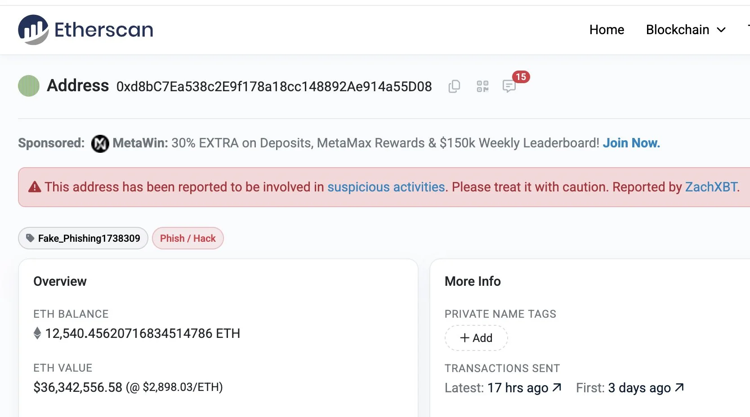
Task: Click the green address identicon
Action: [29, 86]
